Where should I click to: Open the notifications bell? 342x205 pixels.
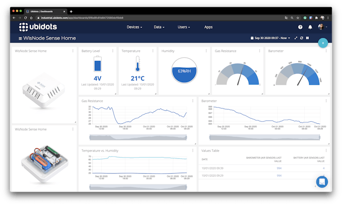[x=310, y=27]
